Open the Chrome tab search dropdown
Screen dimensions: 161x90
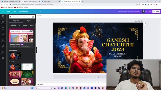[x=147, y=1]
